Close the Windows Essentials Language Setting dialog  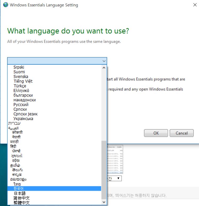pos(195,5)
